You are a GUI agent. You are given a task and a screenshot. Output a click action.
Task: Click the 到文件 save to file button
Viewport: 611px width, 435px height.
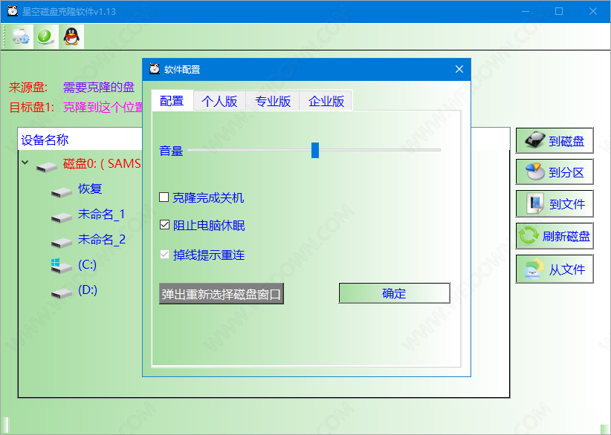(554, 203)
